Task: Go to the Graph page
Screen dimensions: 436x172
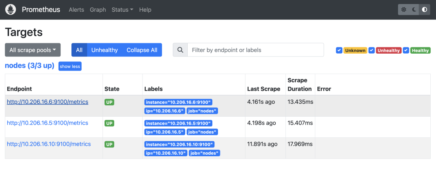Action: (x=98, y=10)
